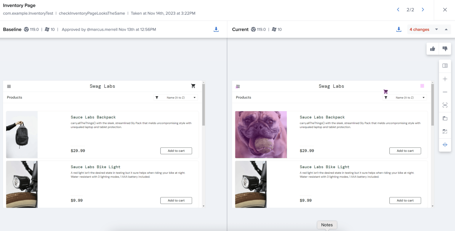This screenshot has width=455, height=231.
Task: Download the Baseline screenshot
Action: (x=216, y=29)
